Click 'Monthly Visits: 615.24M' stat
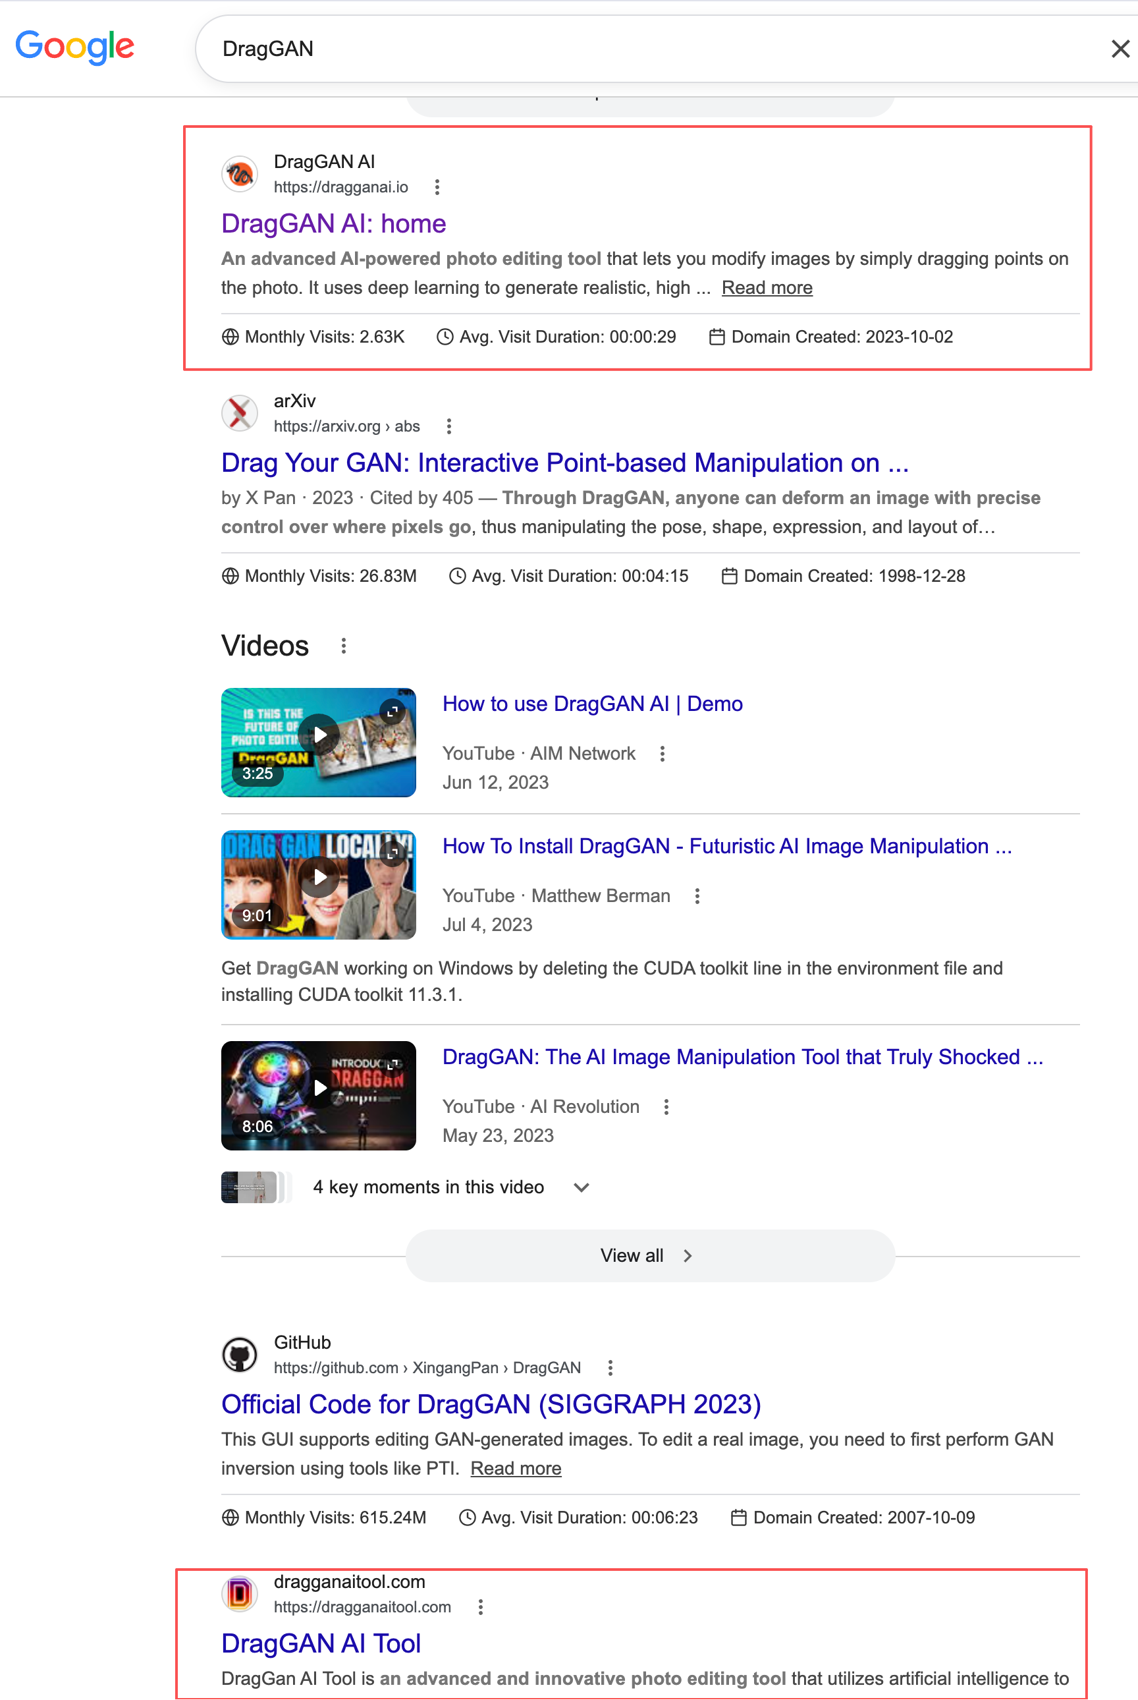 (324, 1517)
